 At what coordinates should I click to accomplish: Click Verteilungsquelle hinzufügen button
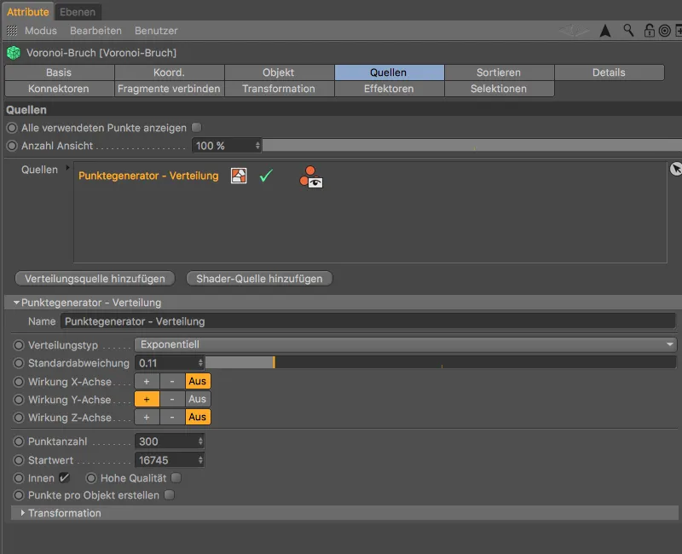[x=95, y=279]
